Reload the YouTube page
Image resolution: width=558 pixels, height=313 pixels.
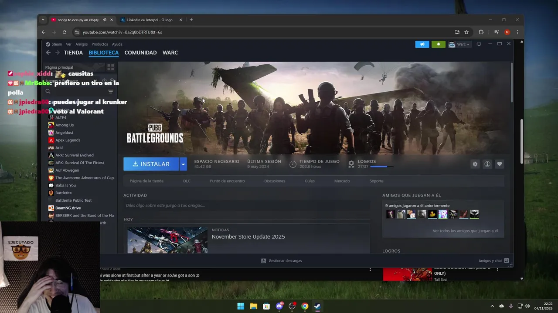pyautogui.click(x=65, y=32)
